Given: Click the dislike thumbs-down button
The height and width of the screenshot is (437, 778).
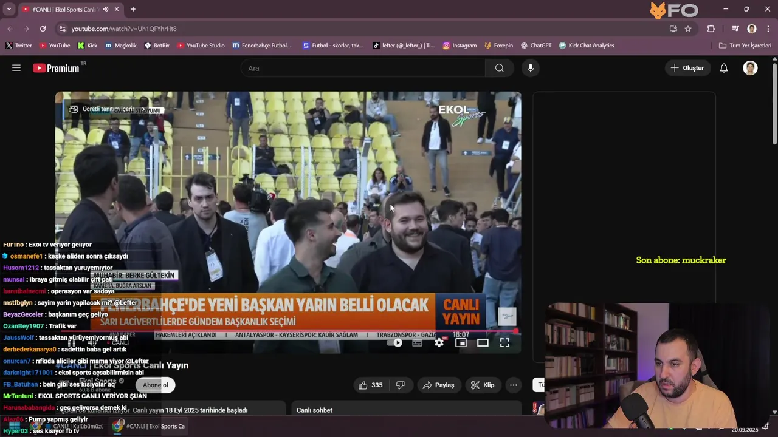Looking at the screenshot, I should [401, 385].
